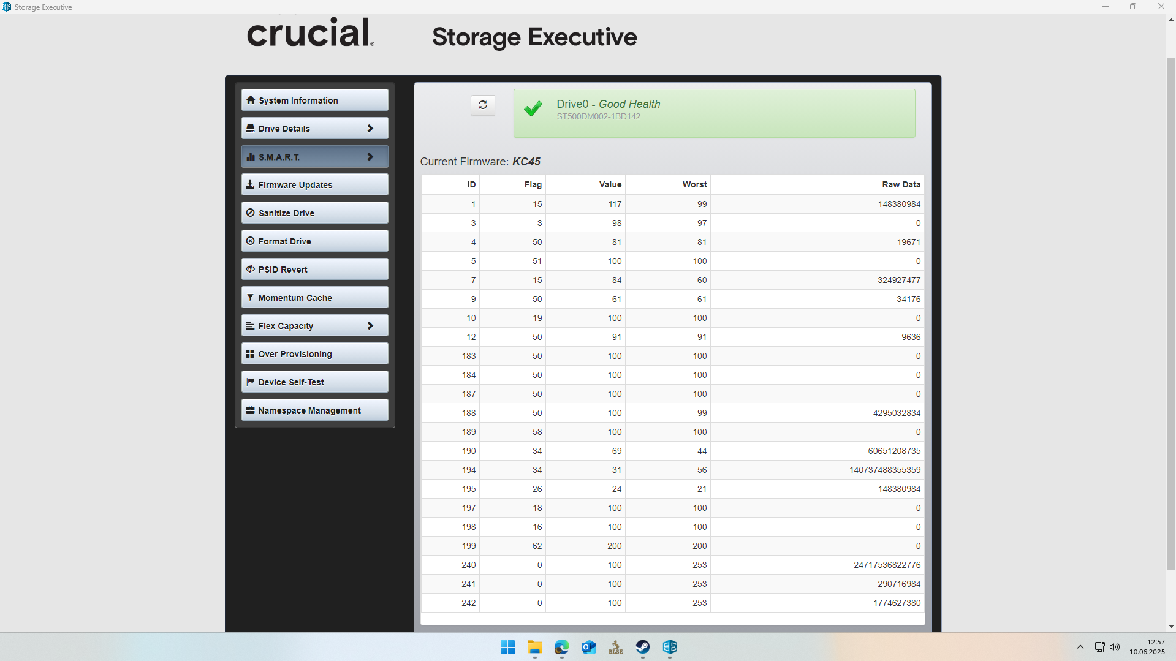Click the download icon beside Firmware Updates

(250, 184)
